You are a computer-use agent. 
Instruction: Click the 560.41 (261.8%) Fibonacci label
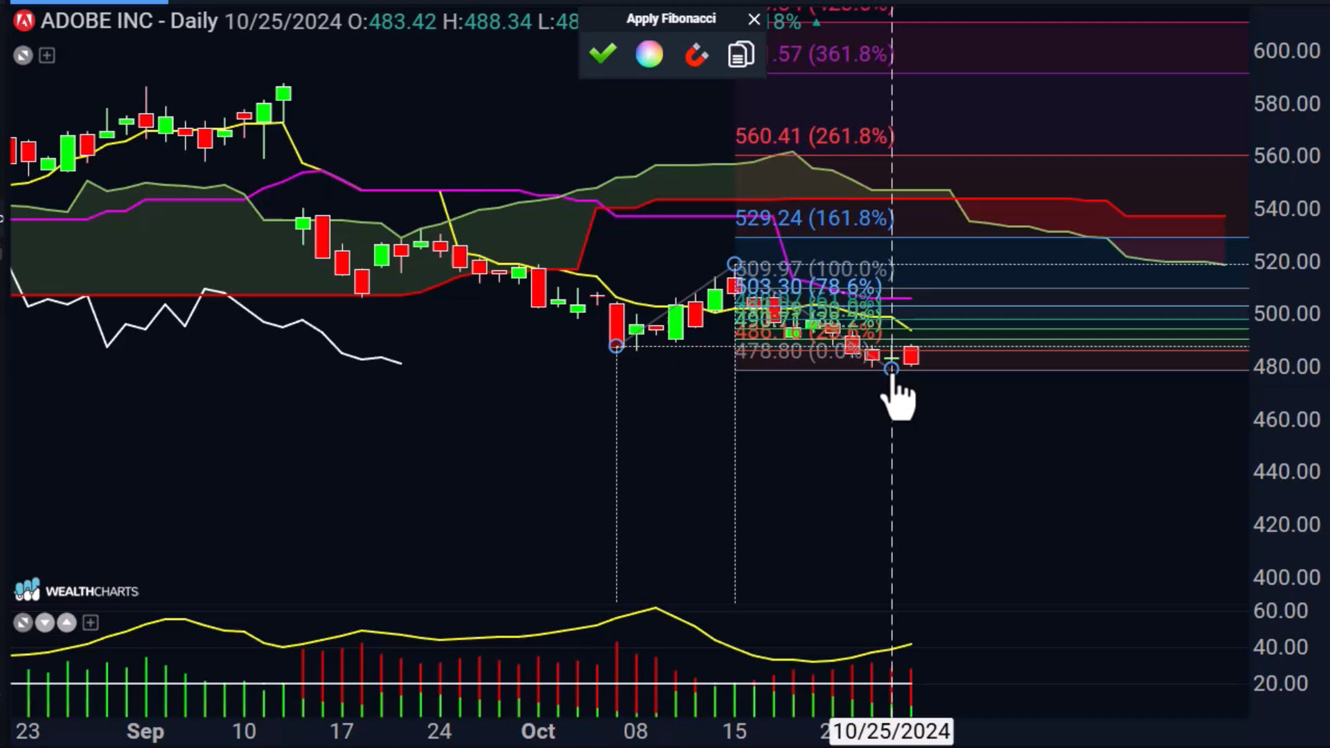point(815,136)
